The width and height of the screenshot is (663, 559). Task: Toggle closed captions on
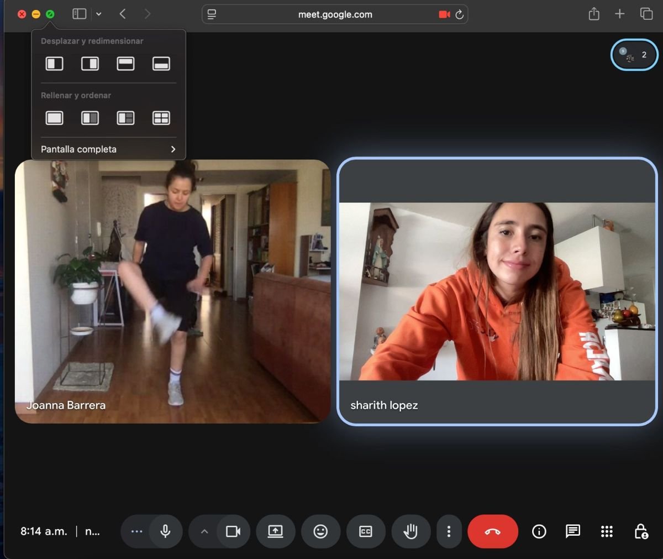pyautogui.click(x=366, y=531)
